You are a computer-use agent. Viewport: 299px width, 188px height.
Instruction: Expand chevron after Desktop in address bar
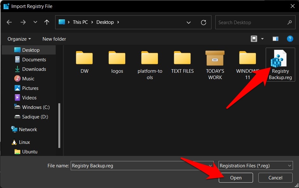[x=118, y=22]
